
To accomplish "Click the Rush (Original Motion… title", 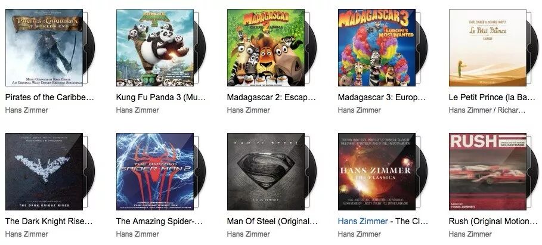I will pyautogui.click(x=493, y=222).
